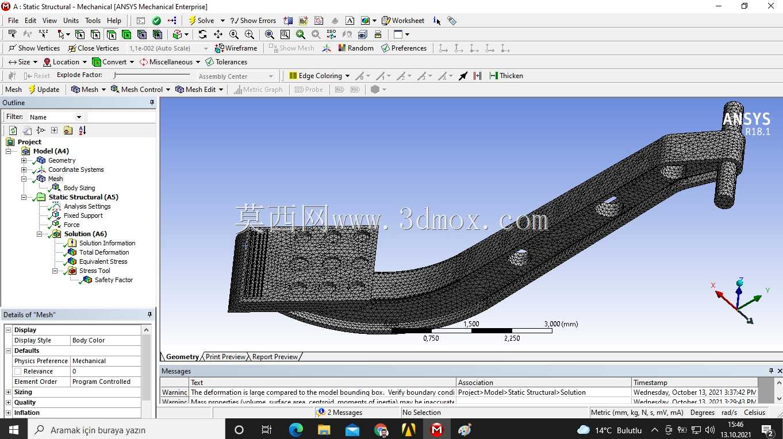Click the Miscellaneous button

coord(169,62)
